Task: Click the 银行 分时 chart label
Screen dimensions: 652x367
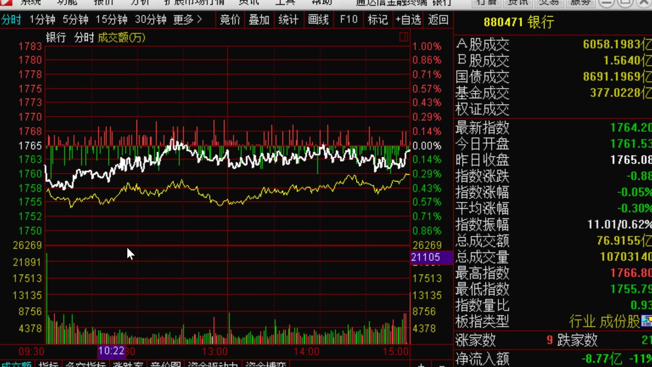Action: (70, 37)
